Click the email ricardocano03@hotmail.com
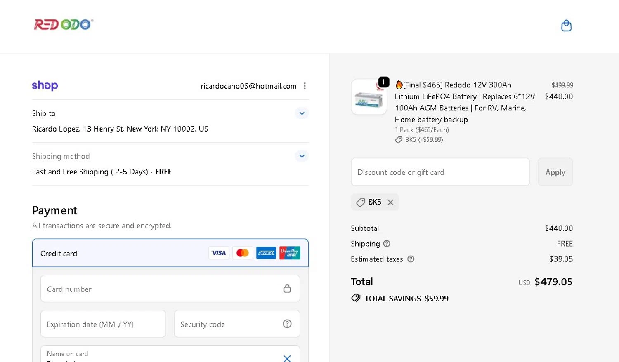The image size is (619, 362). 248,86
